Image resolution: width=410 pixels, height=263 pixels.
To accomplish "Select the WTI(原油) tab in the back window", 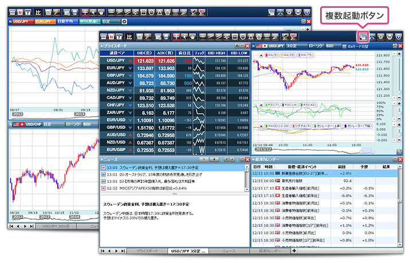I will click(x=90, y=21).
